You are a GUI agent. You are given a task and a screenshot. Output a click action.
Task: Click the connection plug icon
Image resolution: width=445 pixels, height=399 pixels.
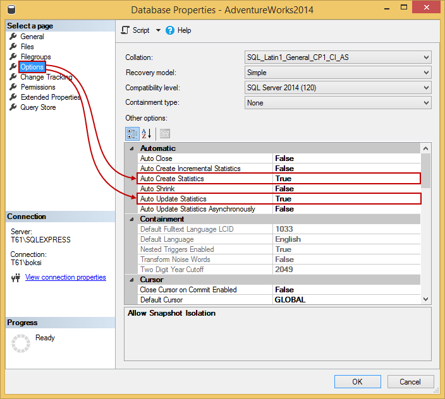pos(16,277)
